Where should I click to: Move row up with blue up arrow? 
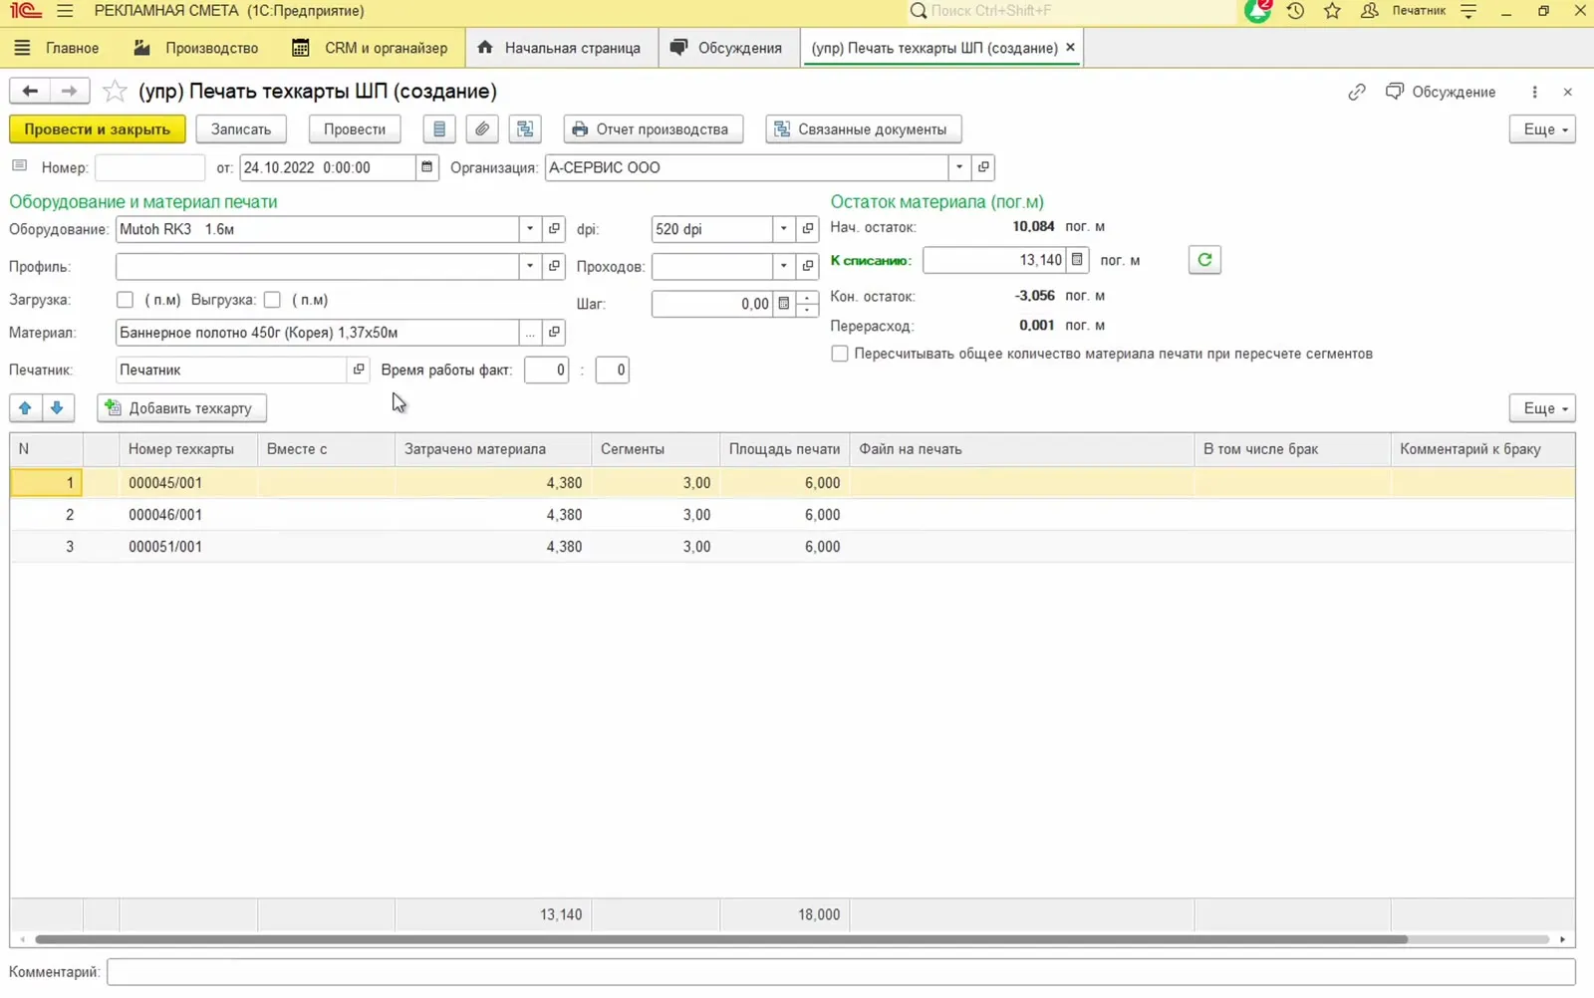pos(26,408)
